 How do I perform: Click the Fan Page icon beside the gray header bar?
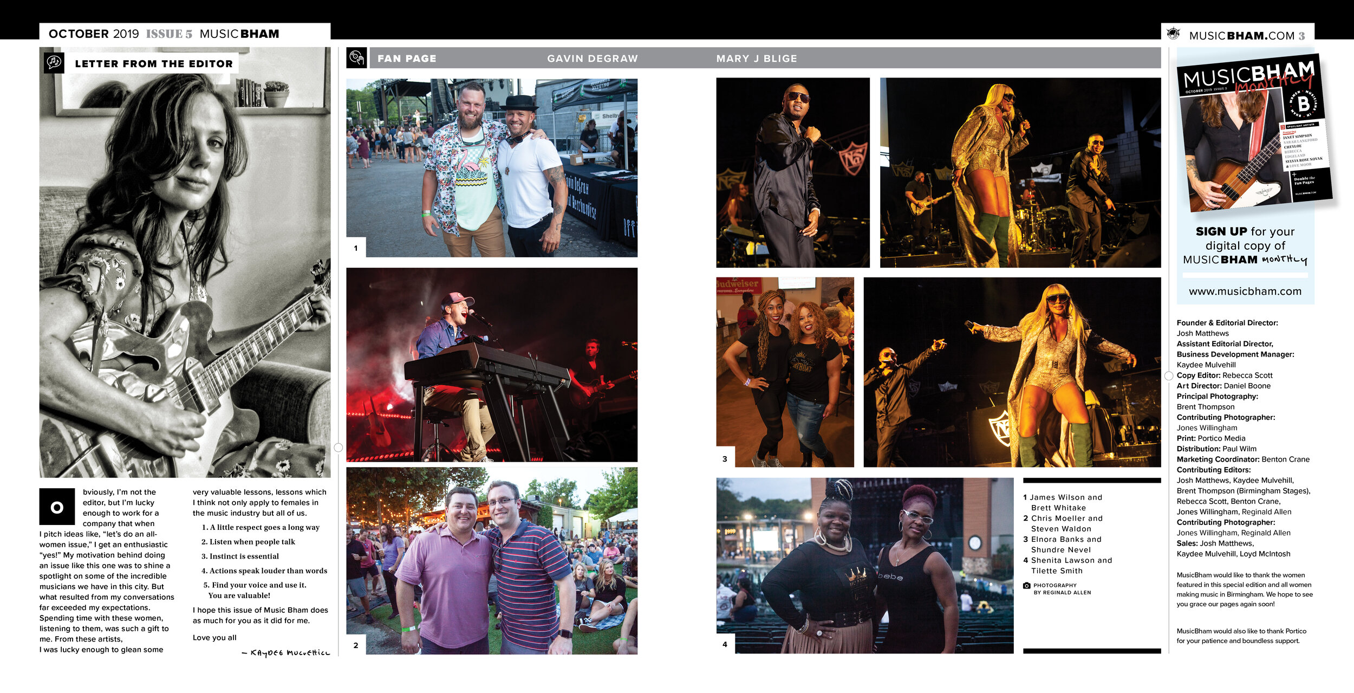tap(356, 57)
